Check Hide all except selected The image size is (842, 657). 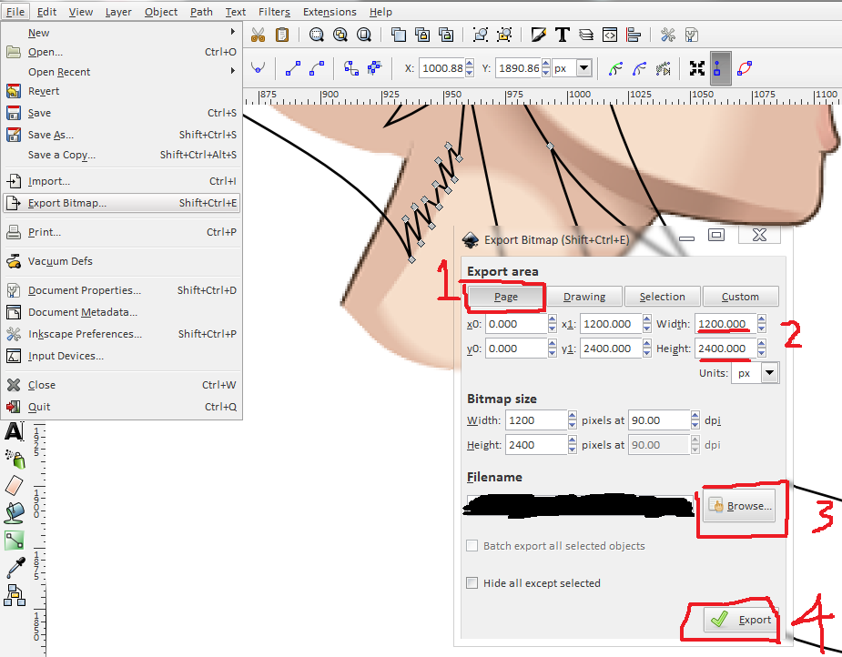click(x=472, y=583)
